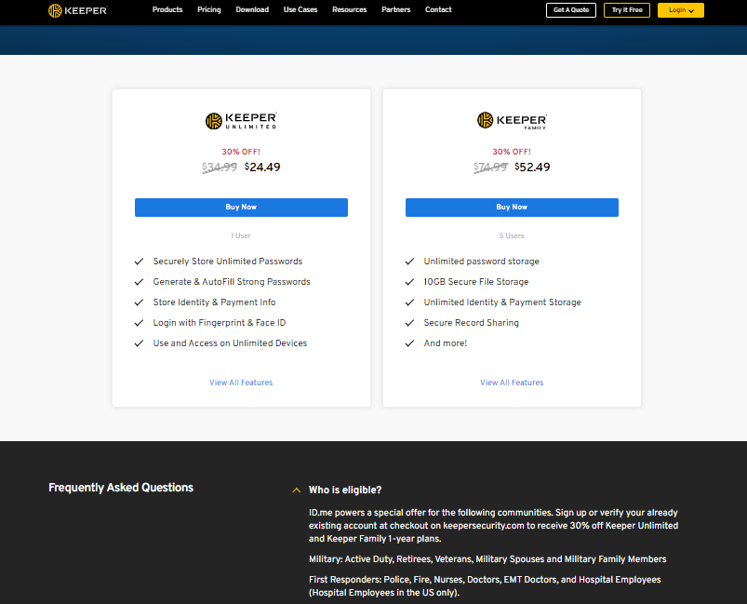Click checkmark beside Securely Store Unlimited Passwords
Screen dimensions: 747x604
[x=139, y=262]
